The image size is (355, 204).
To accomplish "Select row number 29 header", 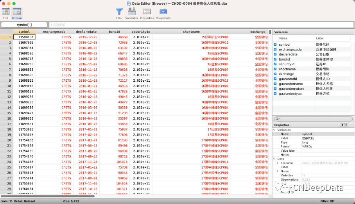I will pyautogui.click(x=7, y=189).
